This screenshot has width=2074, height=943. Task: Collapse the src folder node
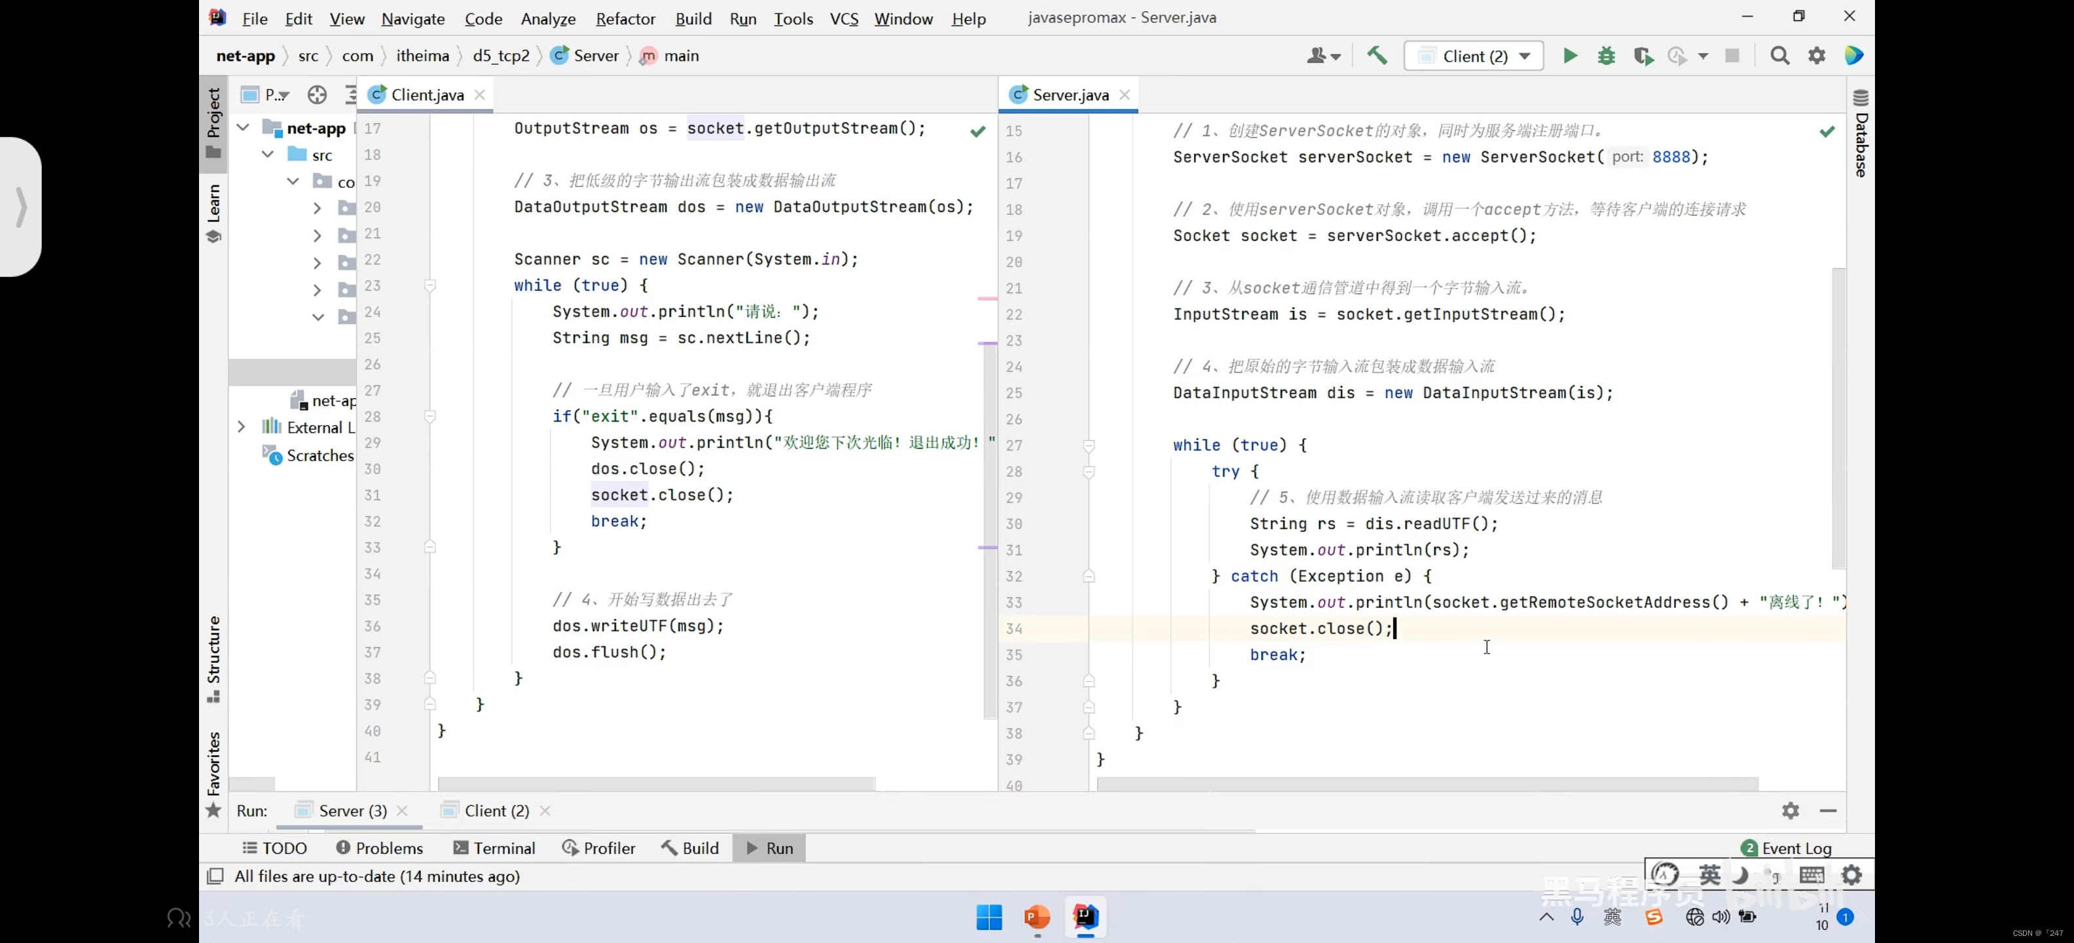click(268, 155)
